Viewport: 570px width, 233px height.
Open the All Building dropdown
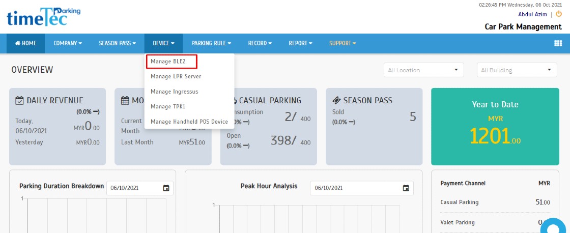click(x=517, y=70)
